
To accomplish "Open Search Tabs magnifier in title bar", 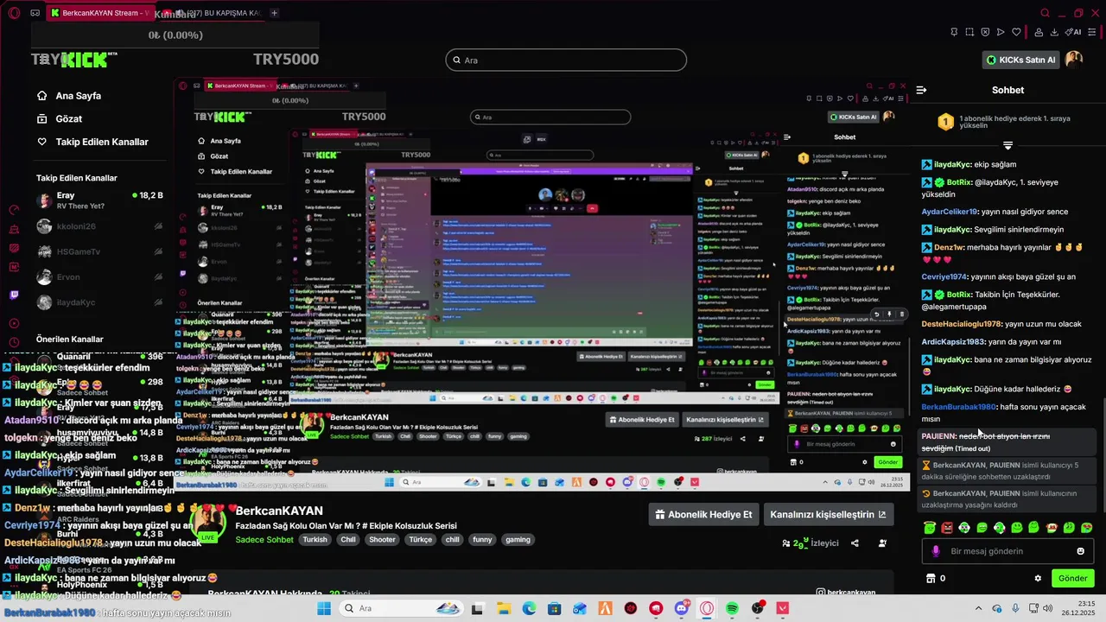I will click(x=1045, y=13).
